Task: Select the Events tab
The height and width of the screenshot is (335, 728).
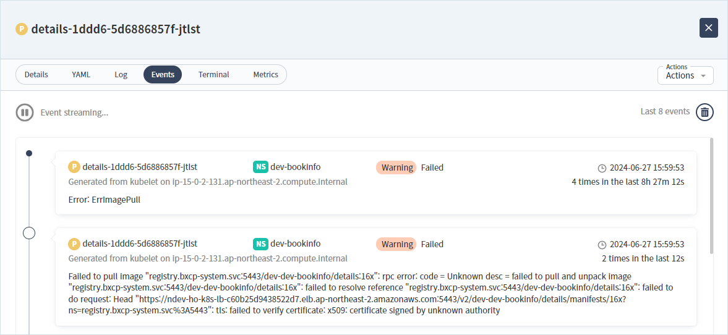Action: tap(163, 74)
